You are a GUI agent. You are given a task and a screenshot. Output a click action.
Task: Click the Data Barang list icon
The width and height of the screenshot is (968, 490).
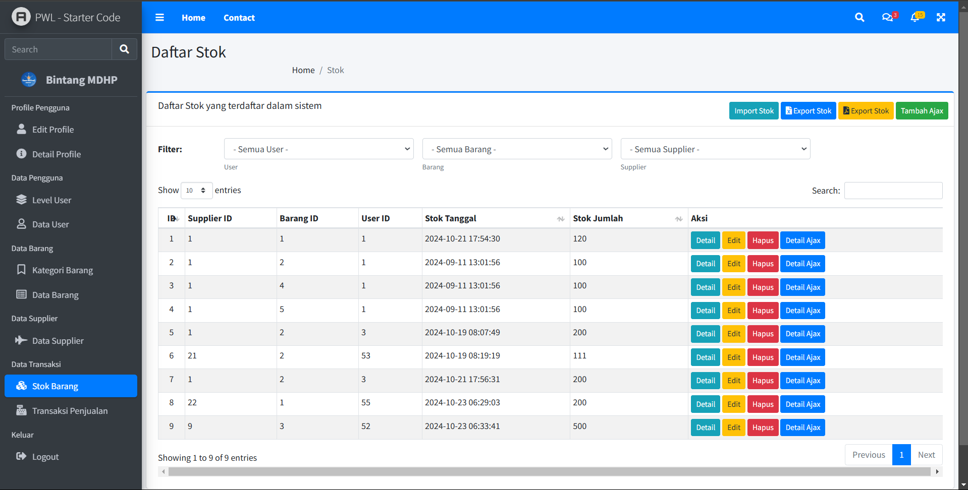pyautogui.click(x=21, y=294)
